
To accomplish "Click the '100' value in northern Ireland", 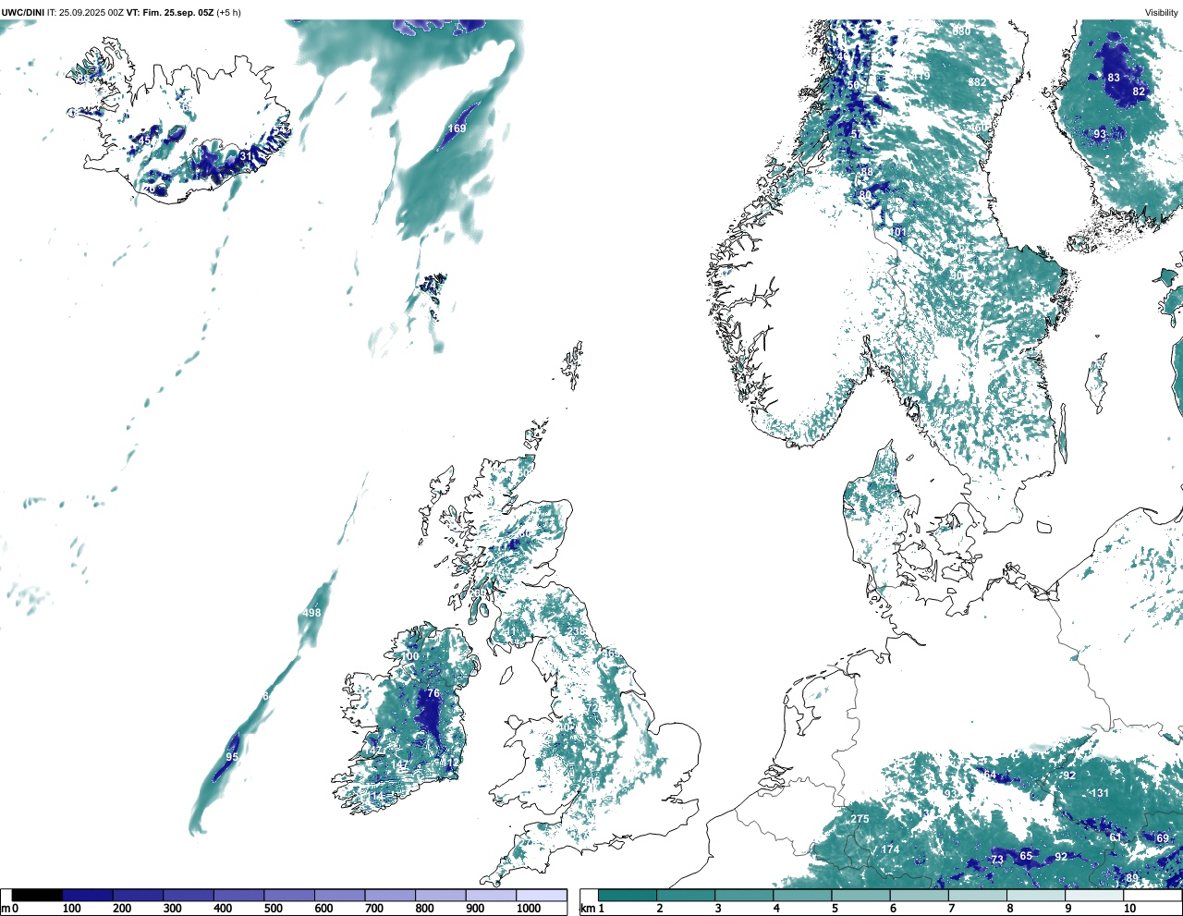I will tap(410, 656).
